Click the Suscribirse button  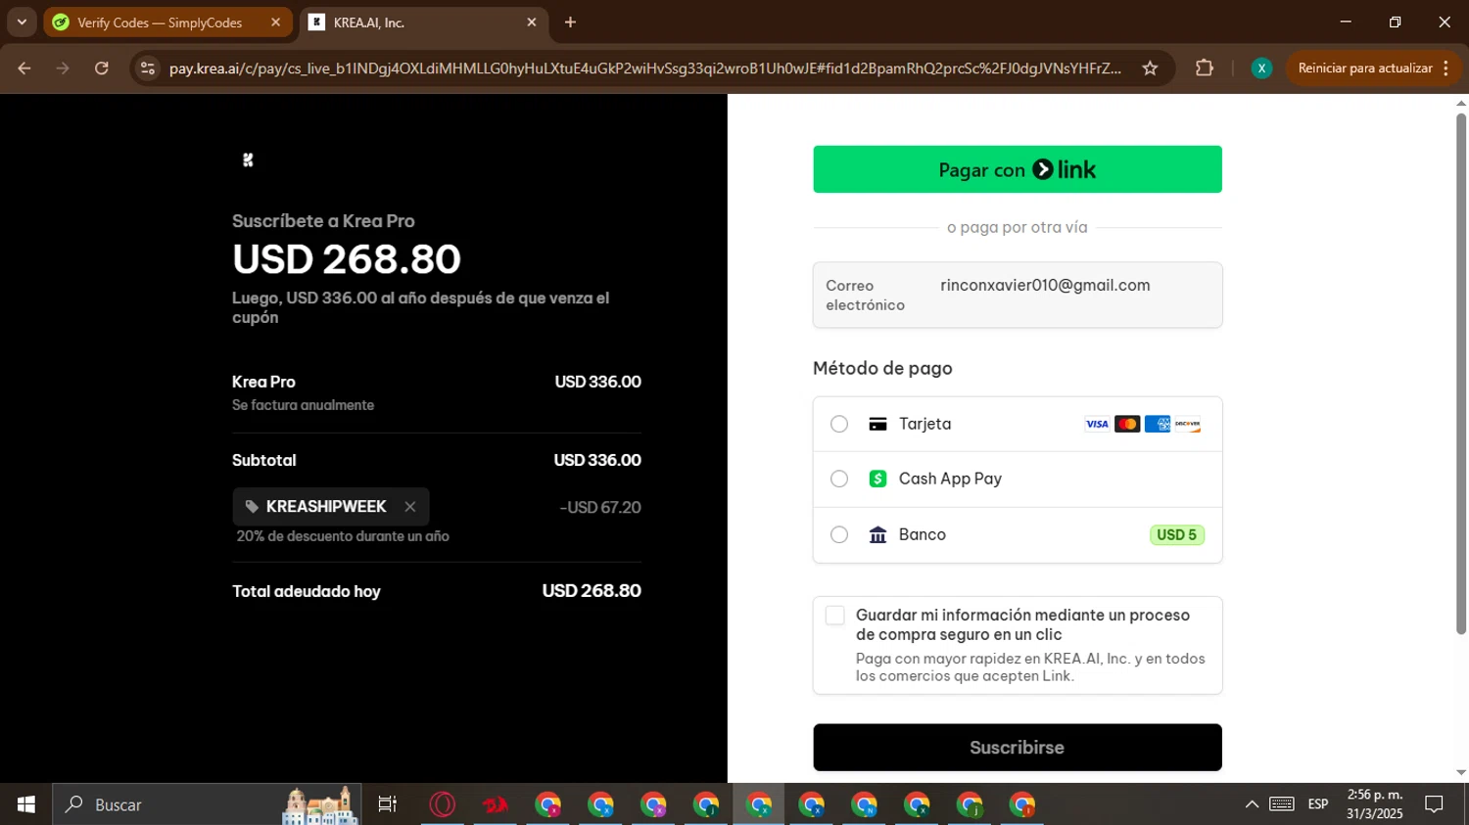1018,748
